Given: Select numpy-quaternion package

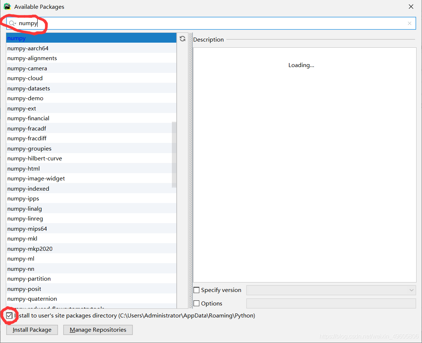Looking at the screenshot, I should coord(91,299).
